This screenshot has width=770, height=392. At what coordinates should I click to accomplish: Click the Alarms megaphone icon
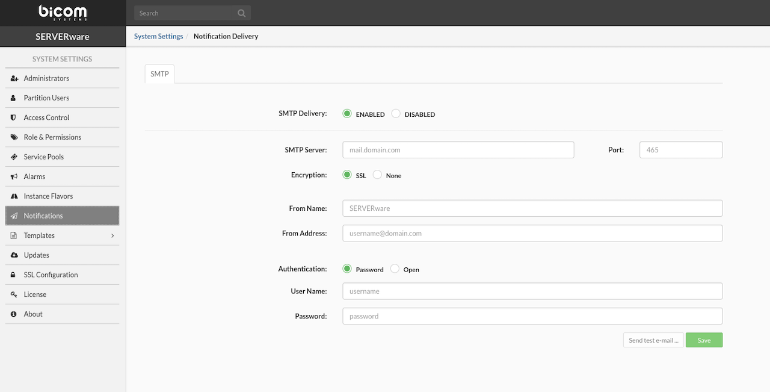click(14, 176)
